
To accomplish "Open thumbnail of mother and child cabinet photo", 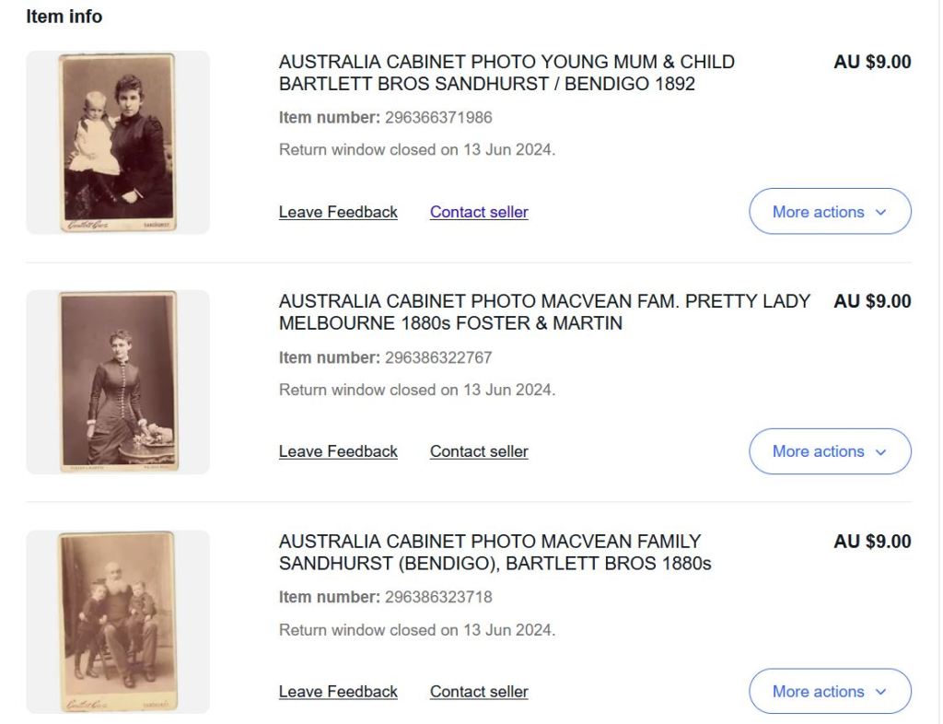I will pos(118,143).
